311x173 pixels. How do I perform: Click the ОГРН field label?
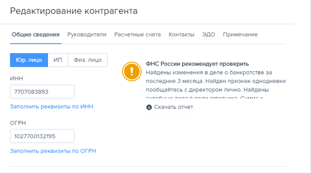18,123
